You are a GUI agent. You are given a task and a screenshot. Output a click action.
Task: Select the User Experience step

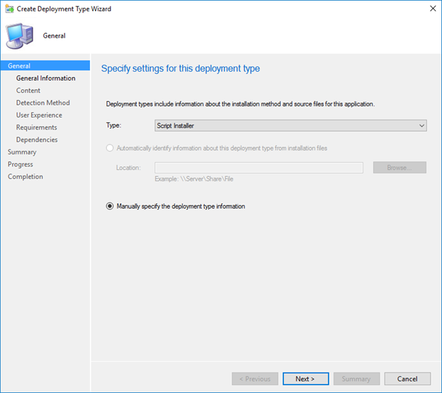coord(39,115)
